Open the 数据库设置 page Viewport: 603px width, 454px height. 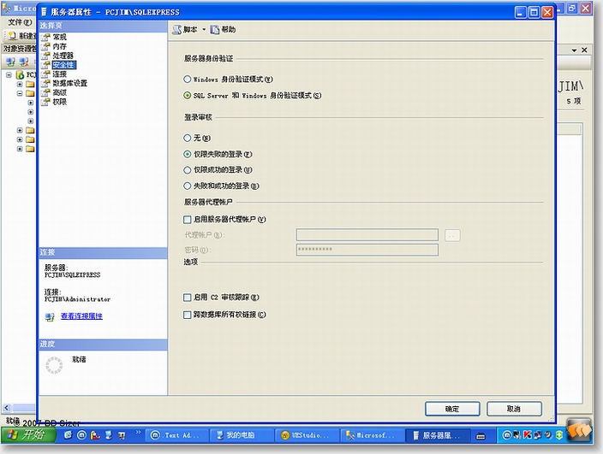click(69, 83)
